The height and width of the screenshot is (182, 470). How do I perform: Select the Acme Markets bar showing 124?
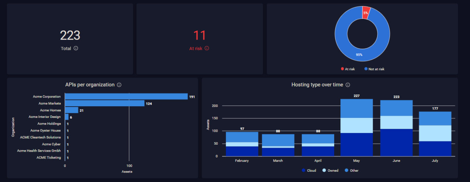tap(105, 104)
